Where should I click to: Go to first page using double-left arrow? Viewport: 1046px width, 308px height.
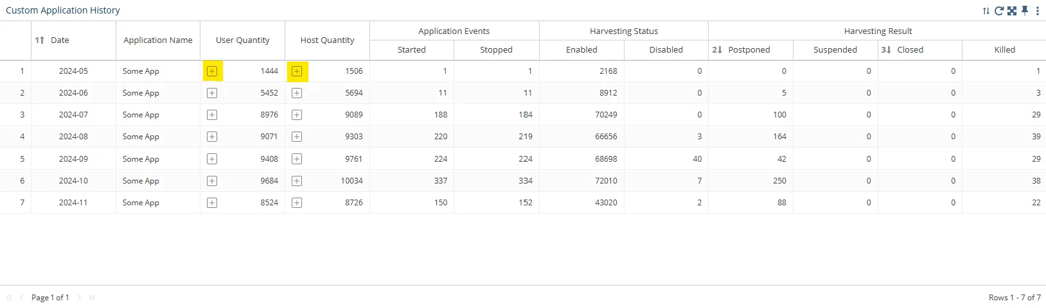(9, 298)
